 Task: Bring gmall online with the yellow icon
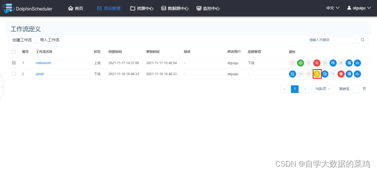coord(317,74)
